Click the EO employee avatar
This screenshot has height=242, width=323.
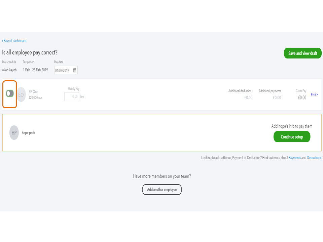[21, 95]
